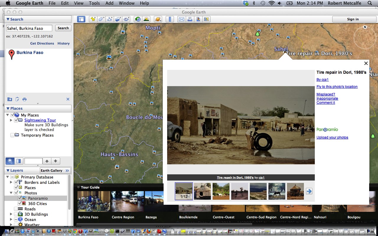
Task: Select the Add Polygon tool
Action: click(x=101, y=19)
